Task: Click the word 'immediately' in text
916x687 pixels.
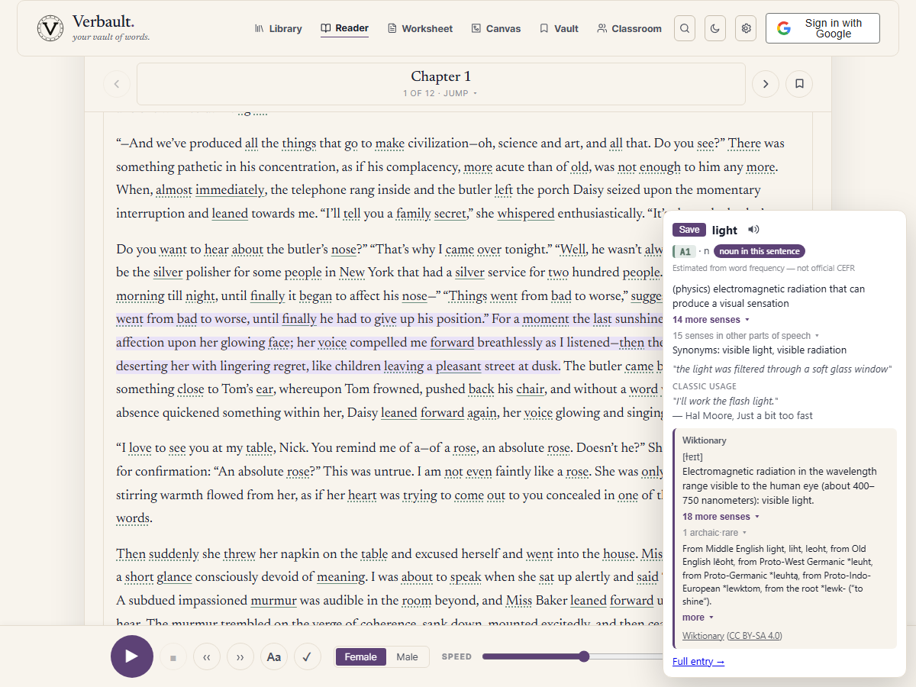Action: click(230, 190)
